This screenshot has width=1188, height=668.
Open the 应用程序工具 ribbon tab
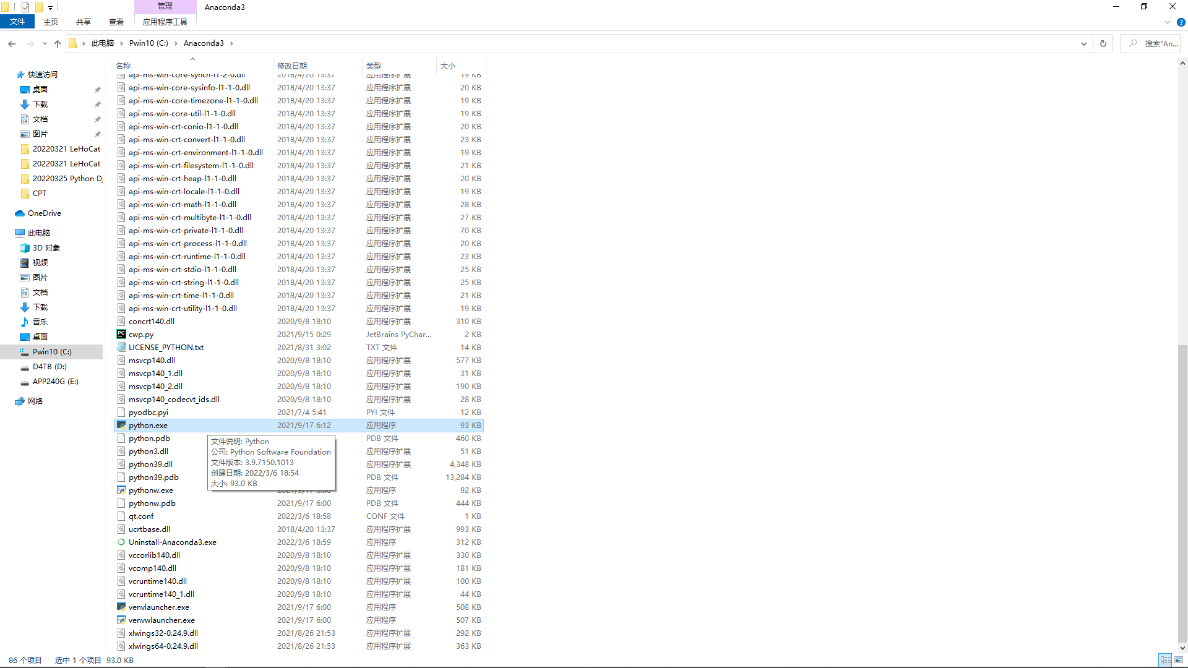point(165,22)
